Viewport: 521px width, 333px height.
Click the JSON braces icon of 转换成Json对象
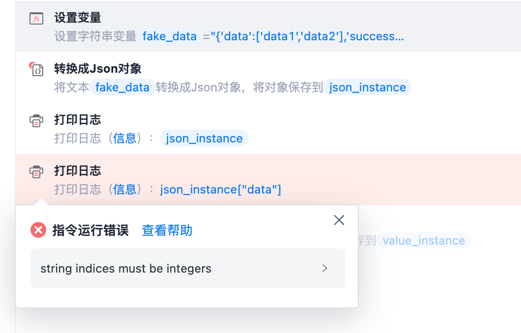pyautogui.click(x=37, y=70)
